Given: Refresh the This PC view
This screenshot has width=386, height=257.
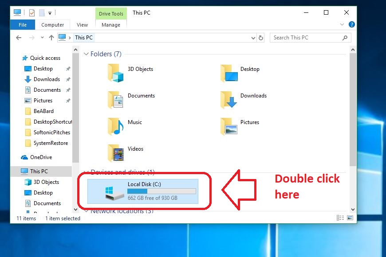Looking at the screenshot, I should coord(261,38).
